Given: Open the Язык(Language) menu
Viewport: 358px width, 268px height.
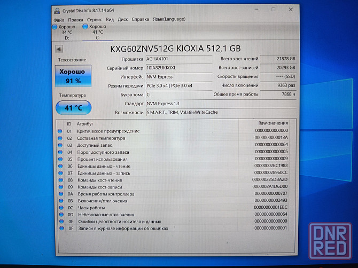Looking at the screenshot, I should (169, 19).
